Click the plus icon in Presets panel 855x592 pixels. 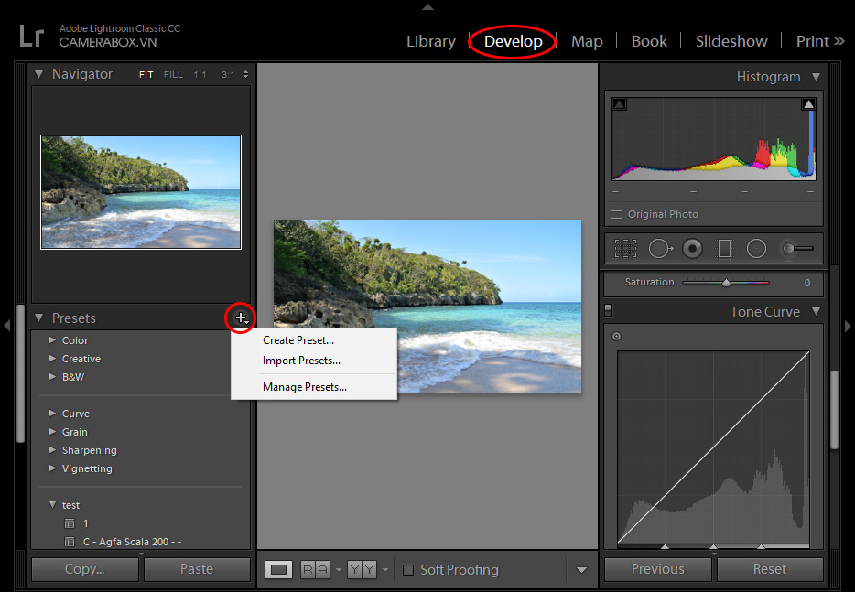pos(241,318)
